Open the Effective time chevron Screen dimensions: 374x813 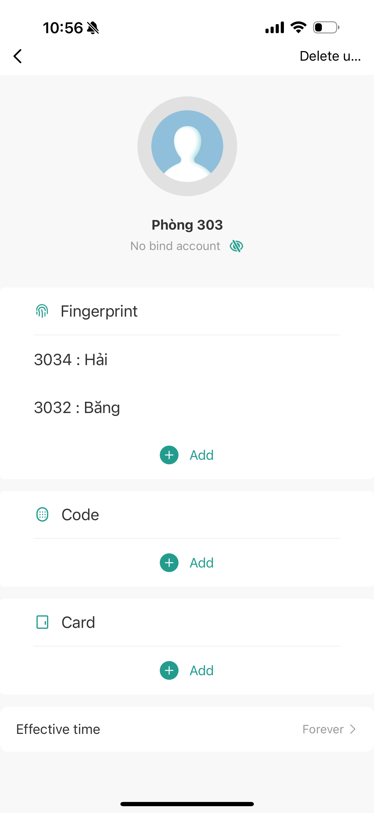click(x=353, y=729)
